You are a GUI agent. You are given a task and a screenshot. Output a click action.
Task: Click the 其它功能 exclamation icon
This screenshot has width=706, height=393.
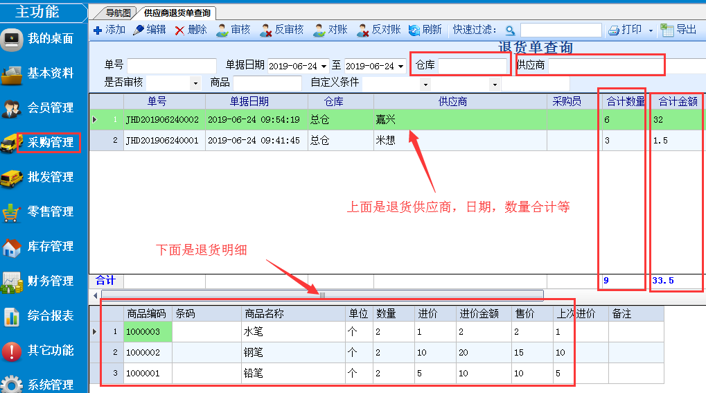(12, 351)
